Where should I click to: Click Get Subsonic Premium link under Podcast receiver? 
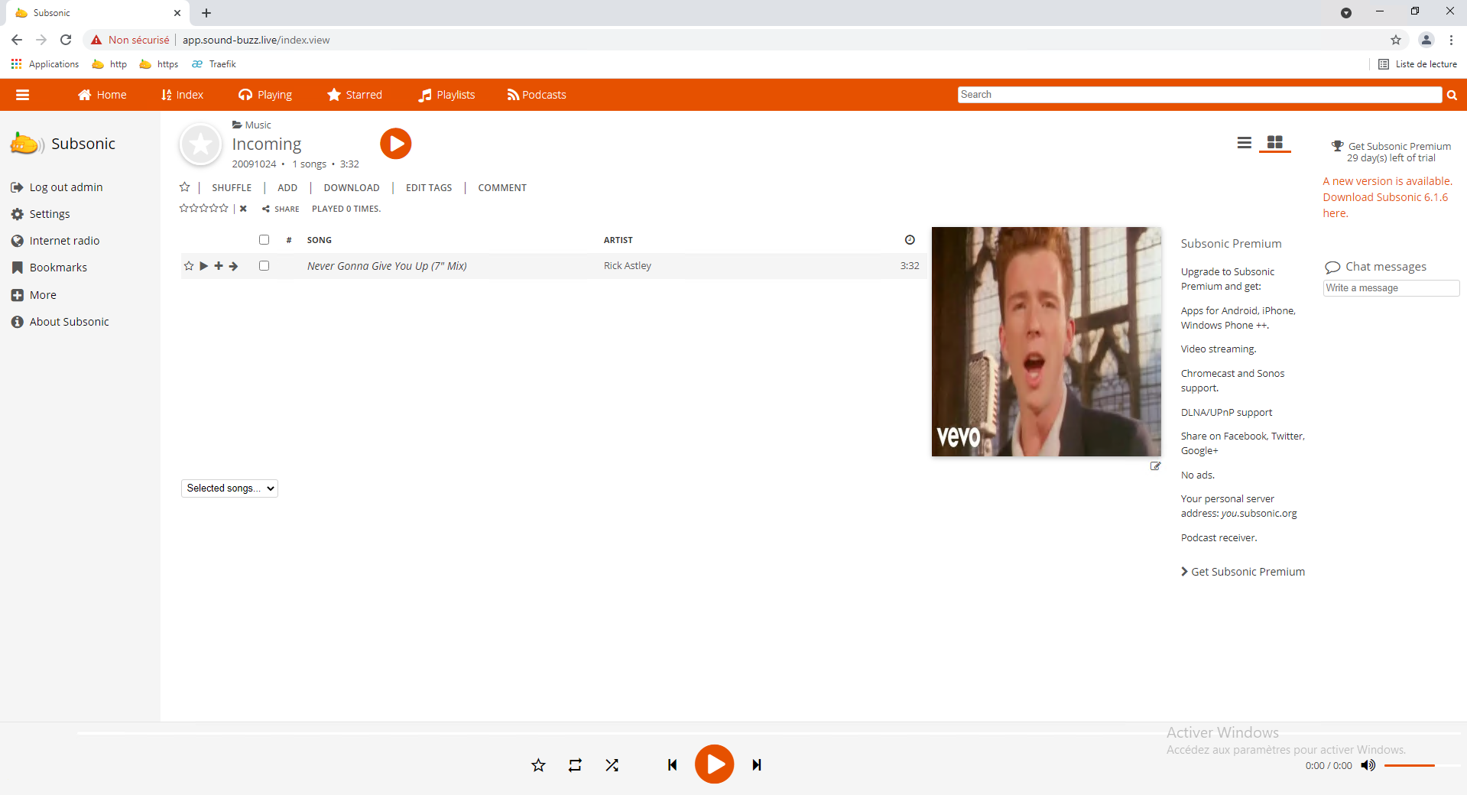coord(1243,572)
